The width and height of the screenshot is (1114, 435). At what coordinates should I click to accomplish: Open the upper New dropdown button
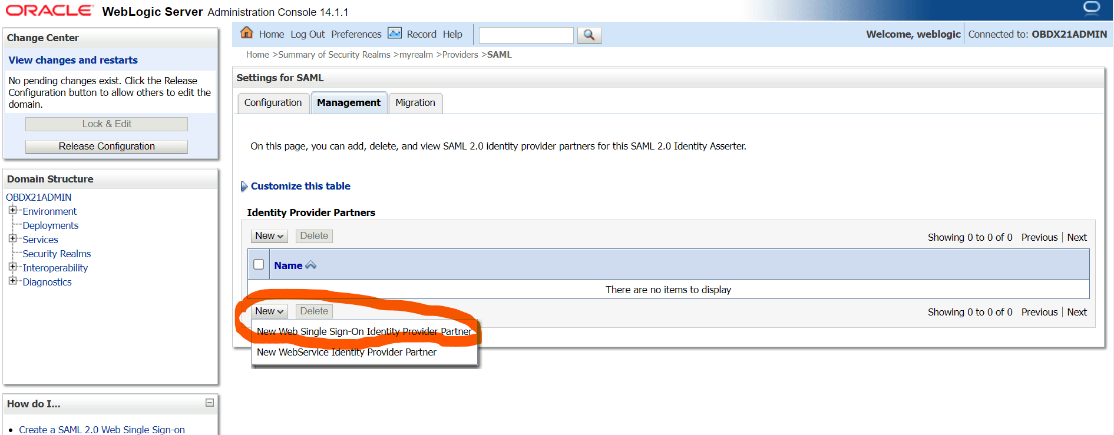tap(269, 236)
